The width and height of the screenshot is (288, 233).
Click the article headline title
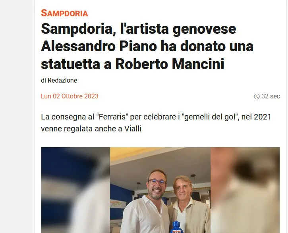pos(147,46)
